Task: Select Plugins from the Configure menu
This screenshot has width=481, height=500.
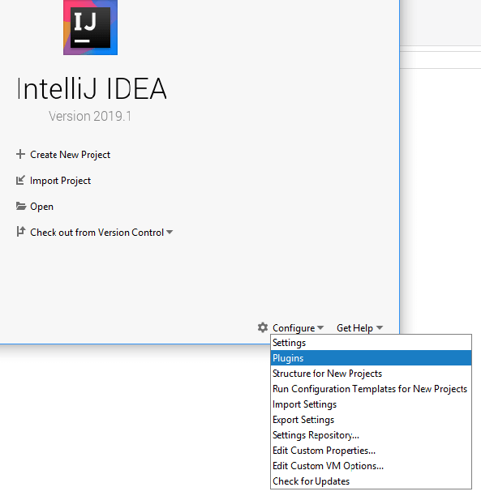Action: coord(371,358)
